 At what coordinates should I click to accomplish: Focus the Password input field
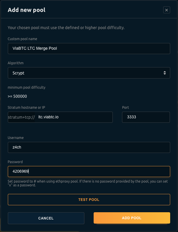[89, 172]
